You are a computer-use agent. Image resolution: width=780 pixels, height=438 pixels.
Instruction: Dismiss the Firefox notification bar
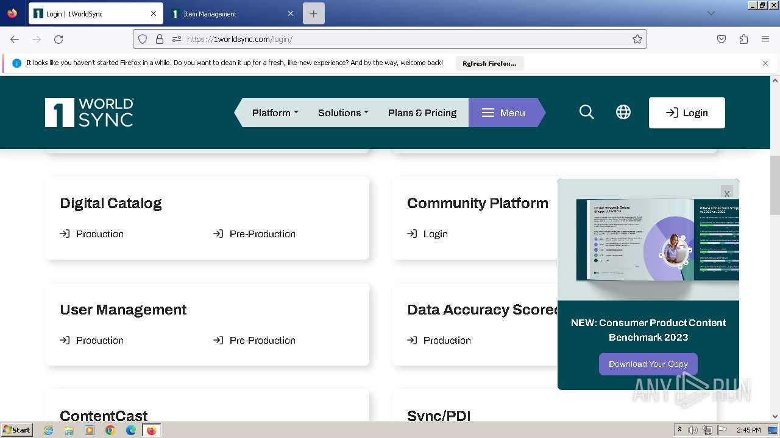(x=765, y=63)
